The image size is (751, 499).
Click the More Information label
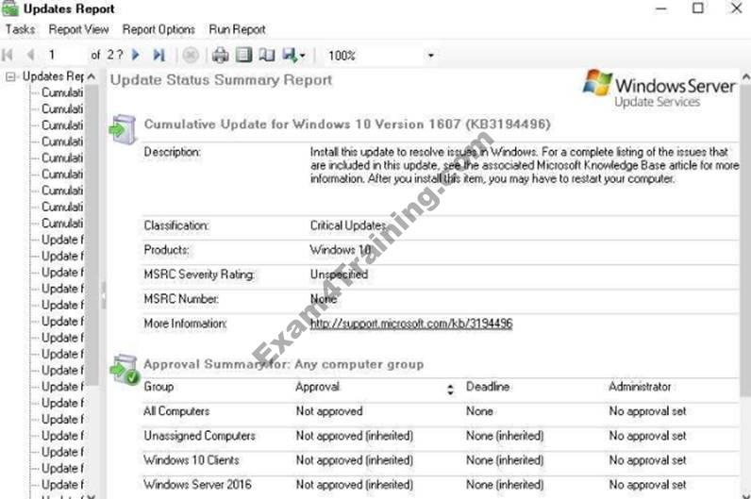[x=185, y=324]
